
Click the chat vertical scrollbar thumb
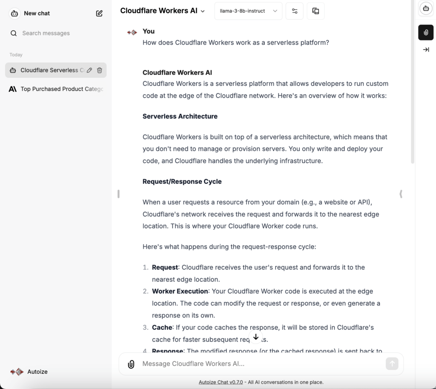pyautogui.click(x=413, y=82)
